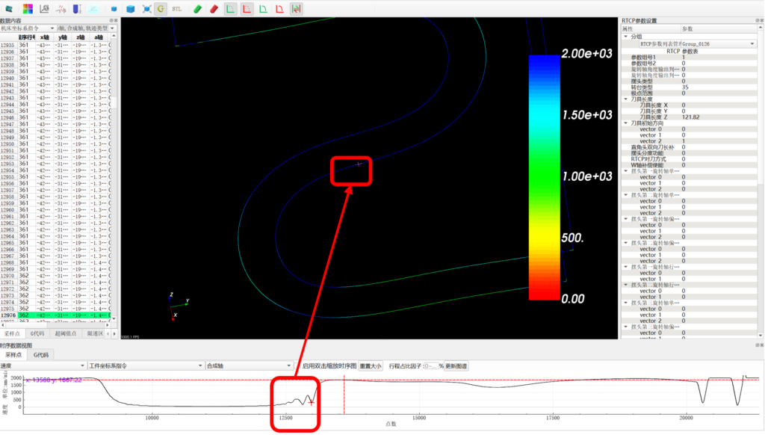
Task: Toggle the red dotted-curve axis icon
Action: point(247,9)
